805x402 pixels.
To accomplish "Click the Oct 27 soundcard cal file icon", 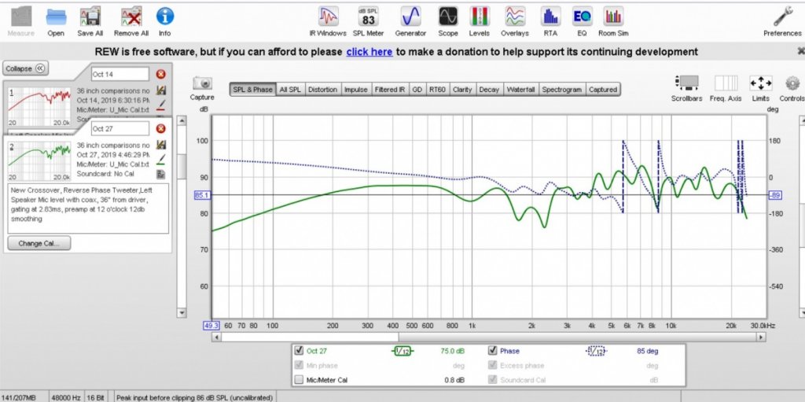I will click(x=160, y=175).
